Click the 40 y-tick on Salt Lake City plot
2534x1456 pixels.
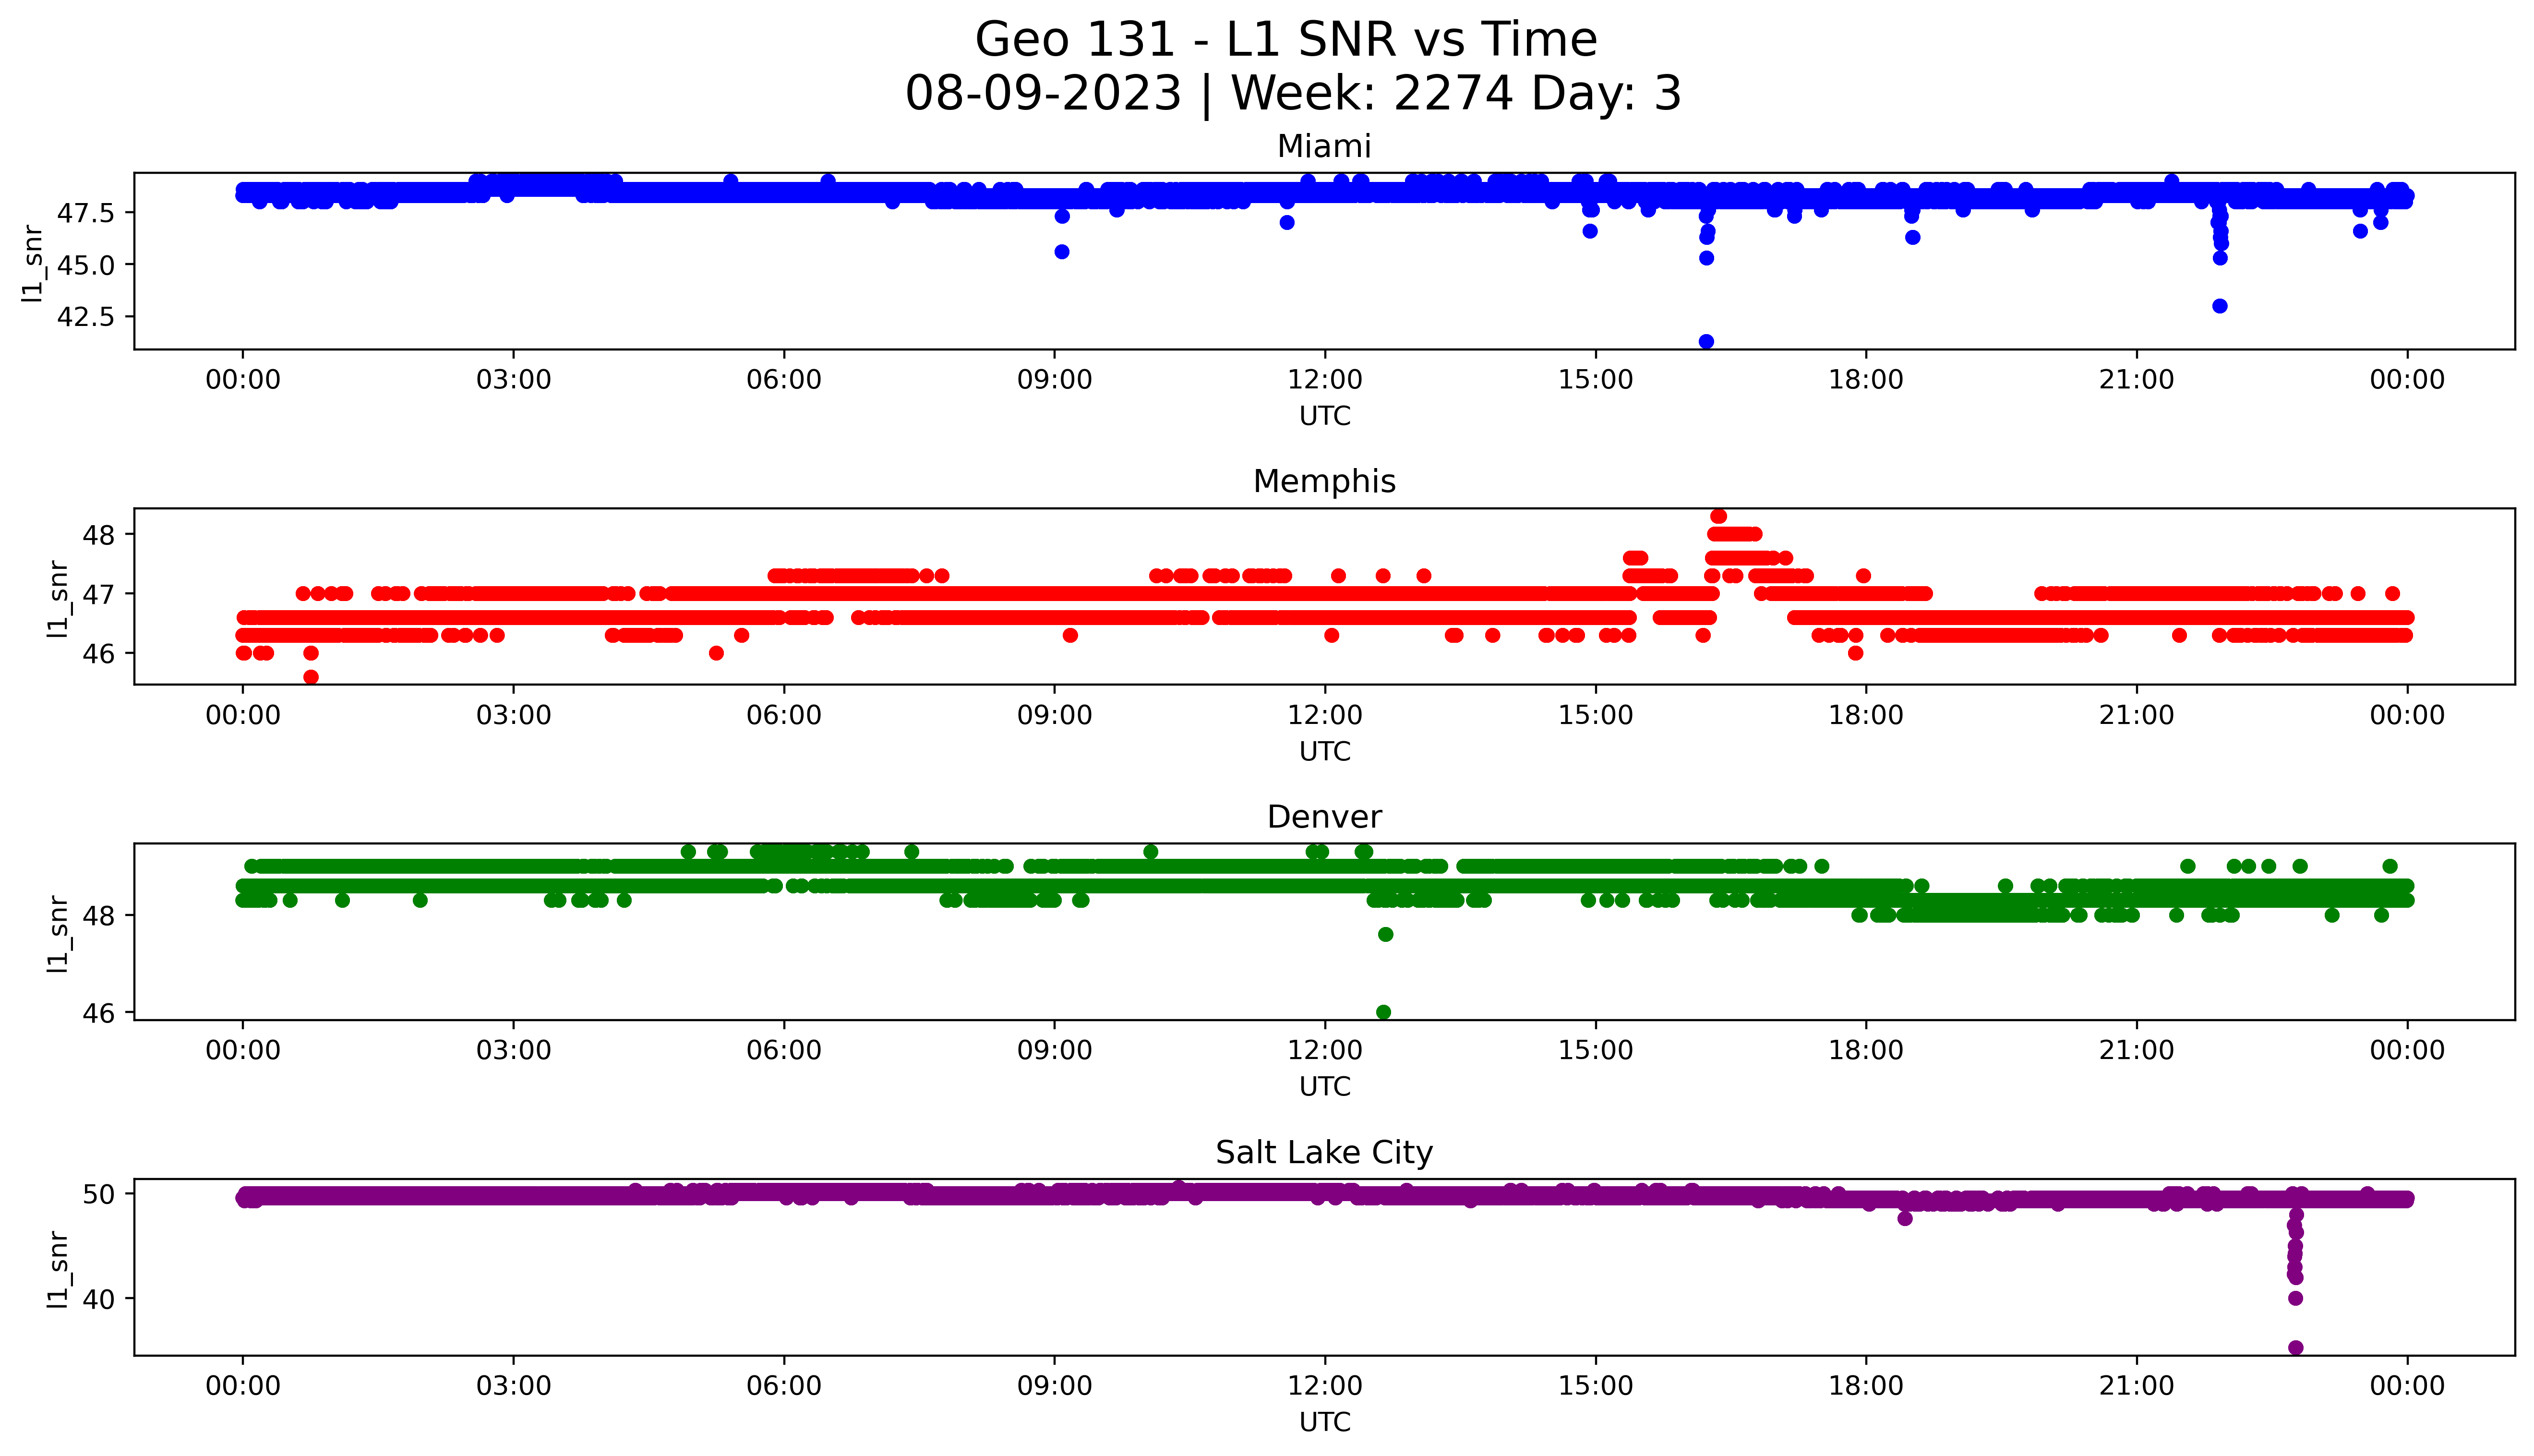tap(99, 1299)
